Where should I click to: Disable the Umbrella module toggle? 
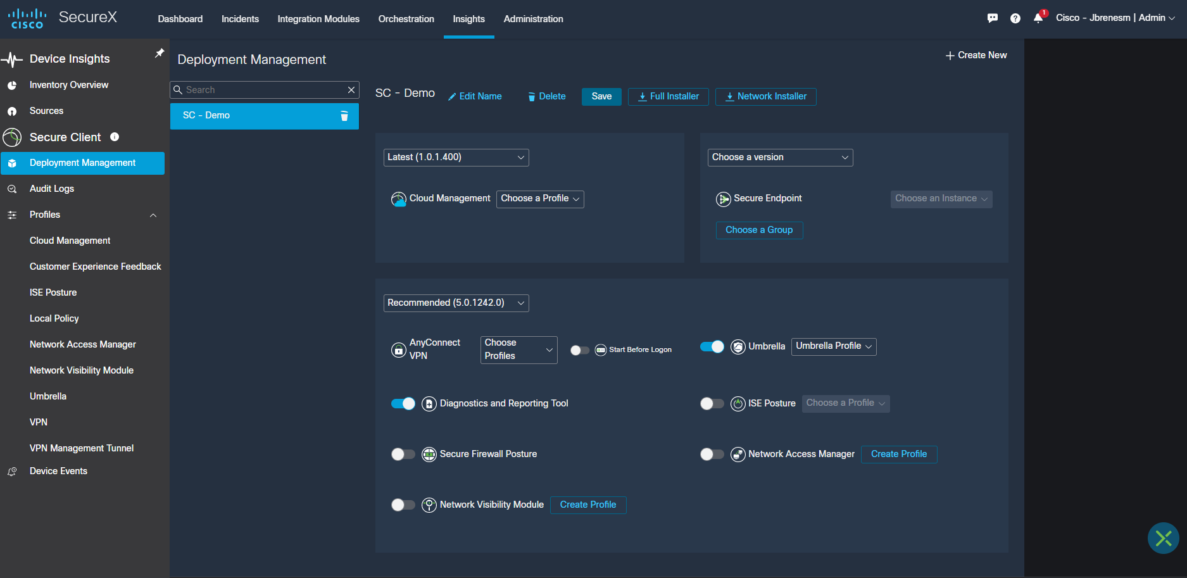coord(712,347)
